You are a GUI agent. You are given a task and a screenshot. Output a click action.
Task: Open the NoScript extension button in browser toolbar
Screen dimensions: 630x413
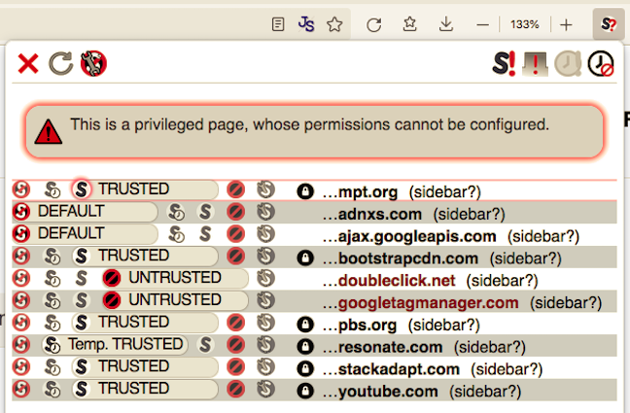click(x=609, y=25)
